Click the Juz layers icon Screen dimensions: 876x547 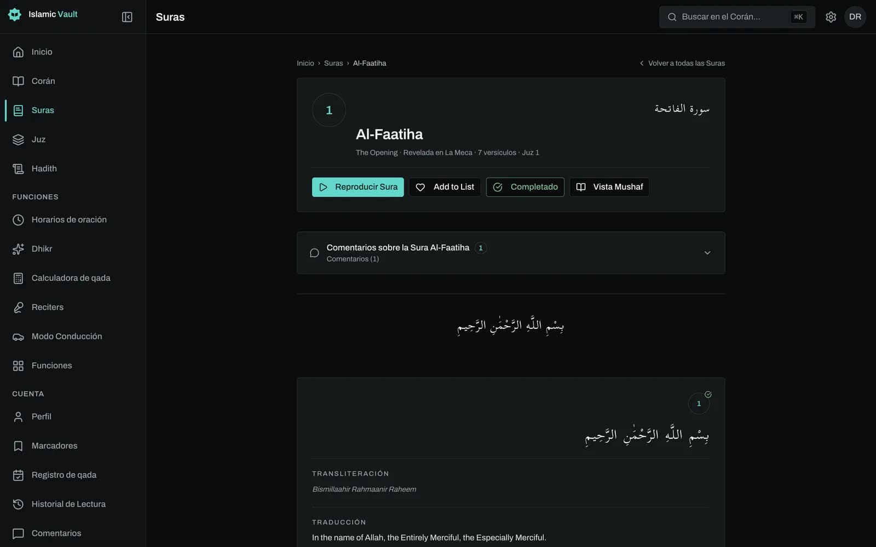[x=18, y=139]
